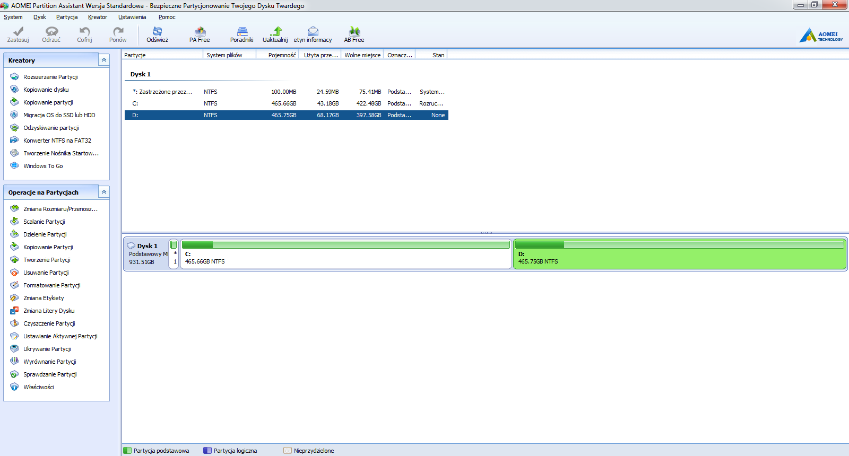The width and height of the screenshot is (849, 456).
Task: Click the Dzielenie Partycji icon
Action: 14,234
